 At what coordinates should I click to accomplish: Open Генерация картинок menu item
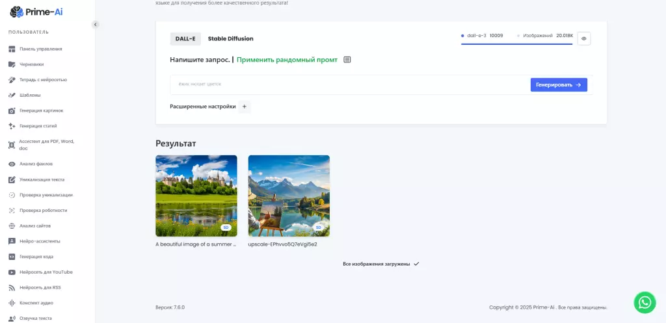tap(42, 110)
